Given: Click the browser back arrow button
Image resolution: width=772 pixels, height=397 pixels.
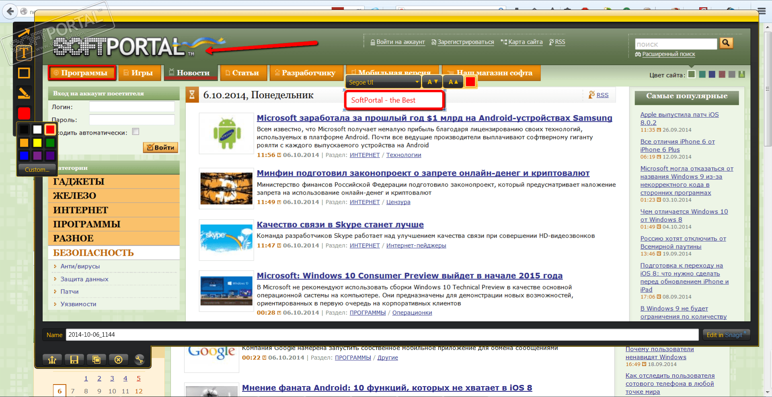Looking at the screenshot, I should [x=11, y=11].
